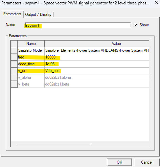Switch to the Output / Display tab
The image size is (160, 167).
coord(38,15)
